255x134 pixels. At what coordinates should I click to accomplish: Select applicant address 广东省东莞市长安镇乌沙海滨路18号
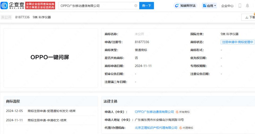[x=159, y=120]
